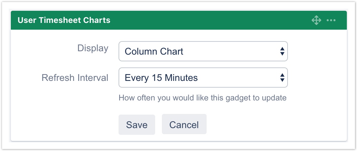Viewport: 357px width, 151px height.
Task: Click the Refresh Interval field label
Action: coord(75,78)
